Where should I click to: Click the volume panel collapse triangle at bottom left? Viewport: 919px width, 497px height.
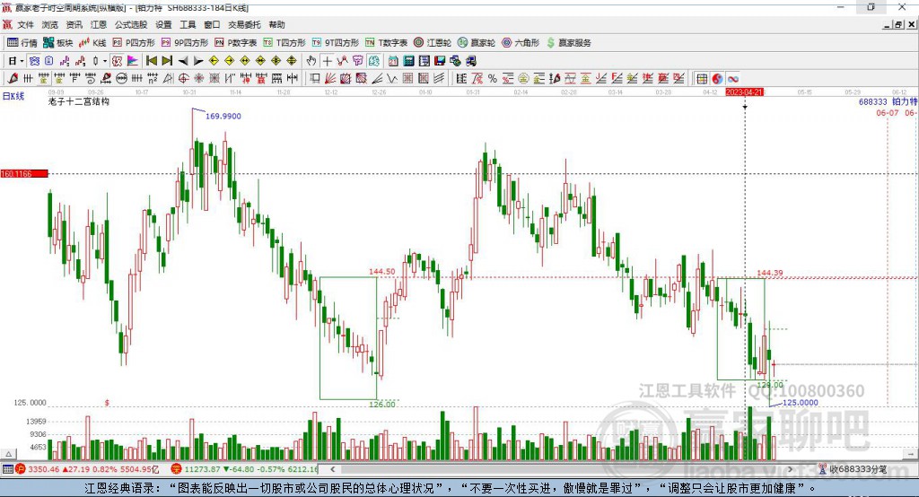click(8, 454)
